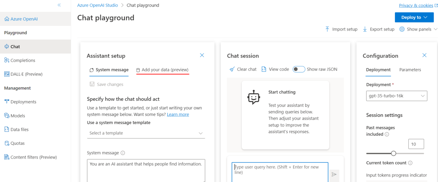Click info icon next to System message
This screenshot has width=438, height=182.
tap(123, 153)
